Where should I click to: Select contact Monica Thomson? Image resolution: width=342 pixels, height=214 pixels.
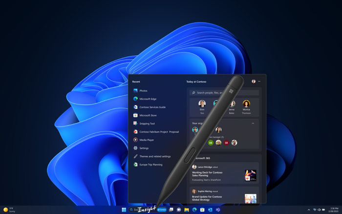coord(246,107)
